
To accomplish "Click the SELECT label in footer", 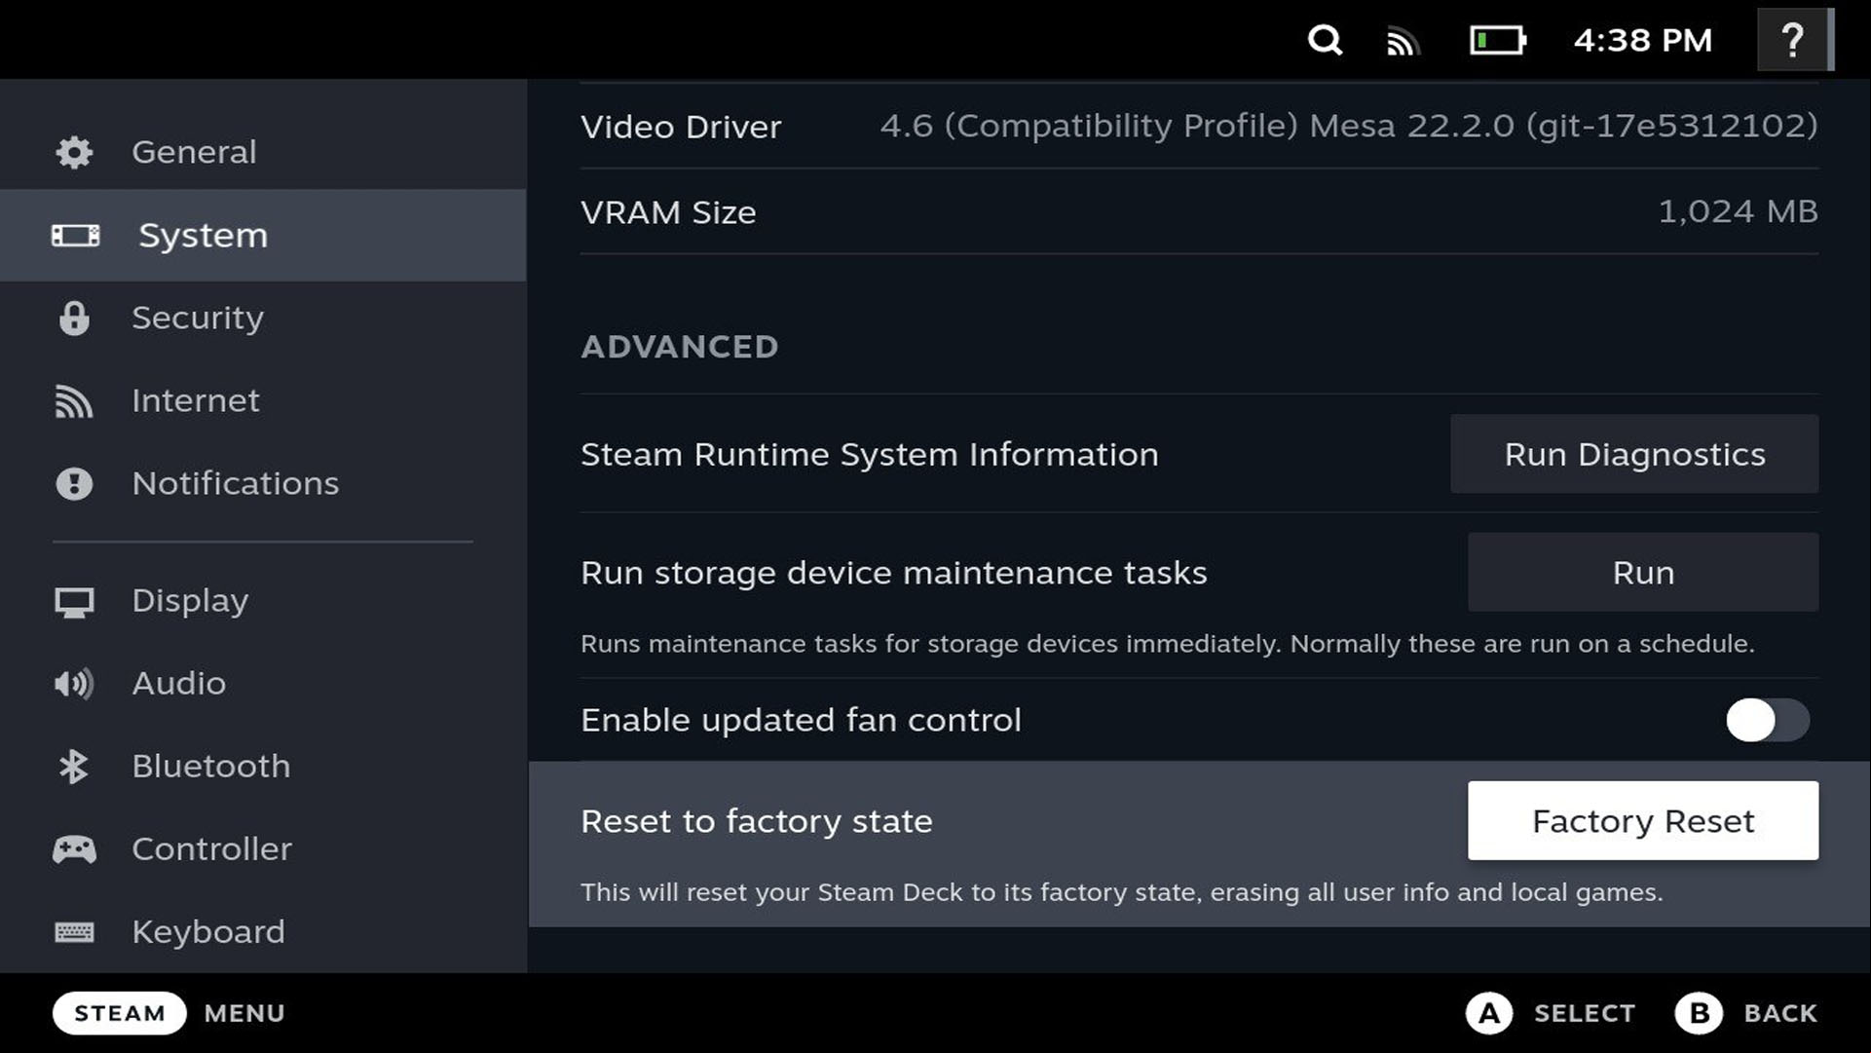I will (1585, 1013).
